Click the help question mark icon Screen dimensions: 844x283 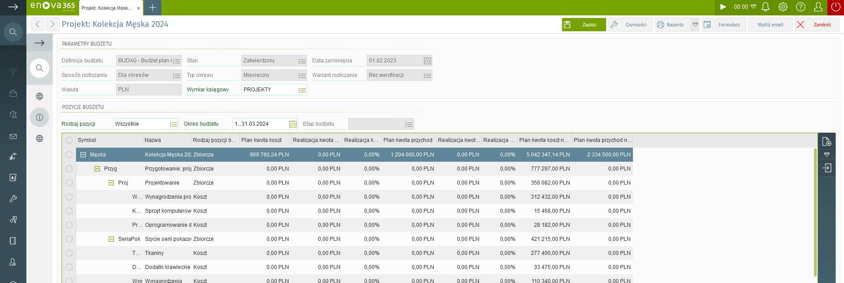pyautogui.click(x=801, y=7)
